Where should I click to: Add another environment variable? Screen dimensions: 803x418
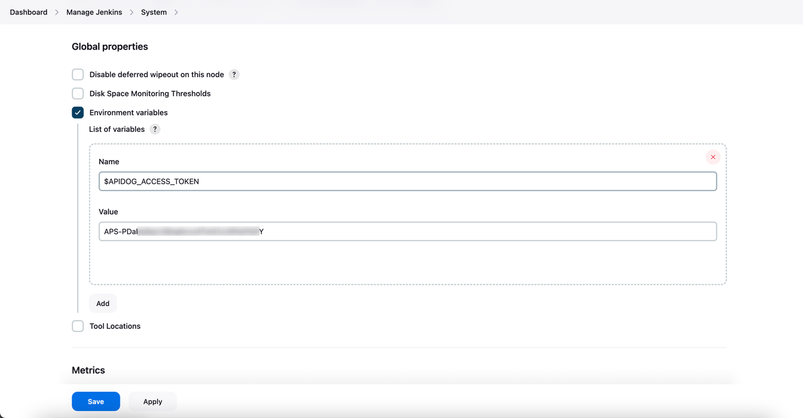coord(103,303)
